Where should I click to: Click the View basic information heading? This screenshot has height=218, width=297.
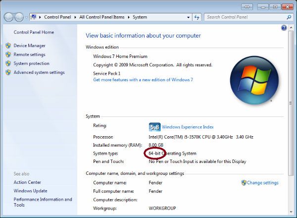point(143,36)
